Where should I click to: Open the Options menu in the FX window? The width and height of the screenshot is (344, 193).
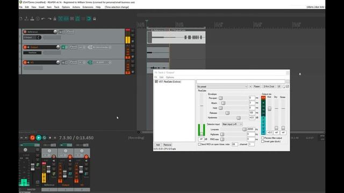[x=170, y=77]
